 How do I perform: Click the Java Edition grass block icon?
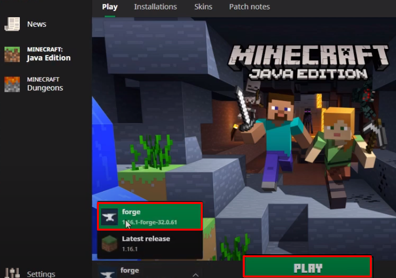coord(12,54)
